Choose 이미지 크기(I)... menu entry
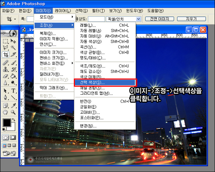Viewport: 215px width, 172px height. [54, 52]
